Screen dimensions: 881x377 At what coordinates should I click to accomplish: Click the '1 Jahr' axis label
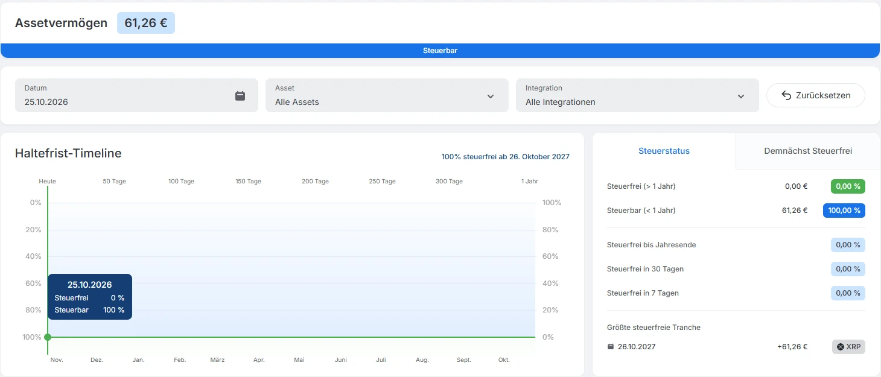click(529, 182)
